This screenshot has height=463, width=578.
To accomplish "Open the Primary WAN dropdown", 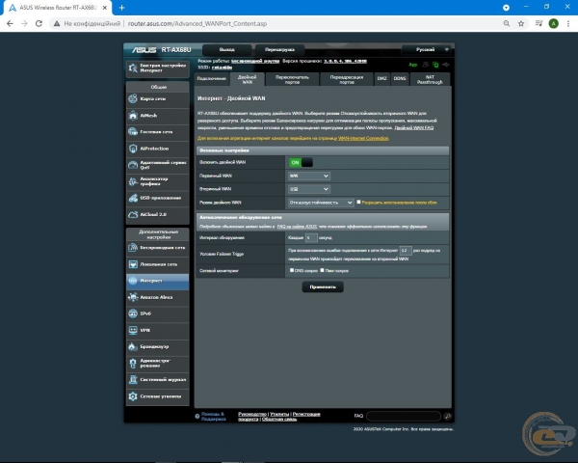I will pyautogui.click(x=309, y=176).
